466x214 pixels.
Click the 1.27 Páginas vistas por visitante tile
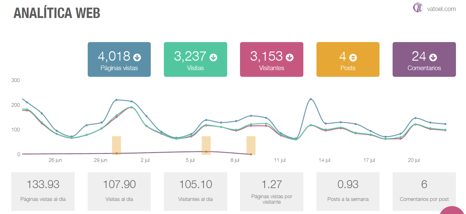point(272,191)
